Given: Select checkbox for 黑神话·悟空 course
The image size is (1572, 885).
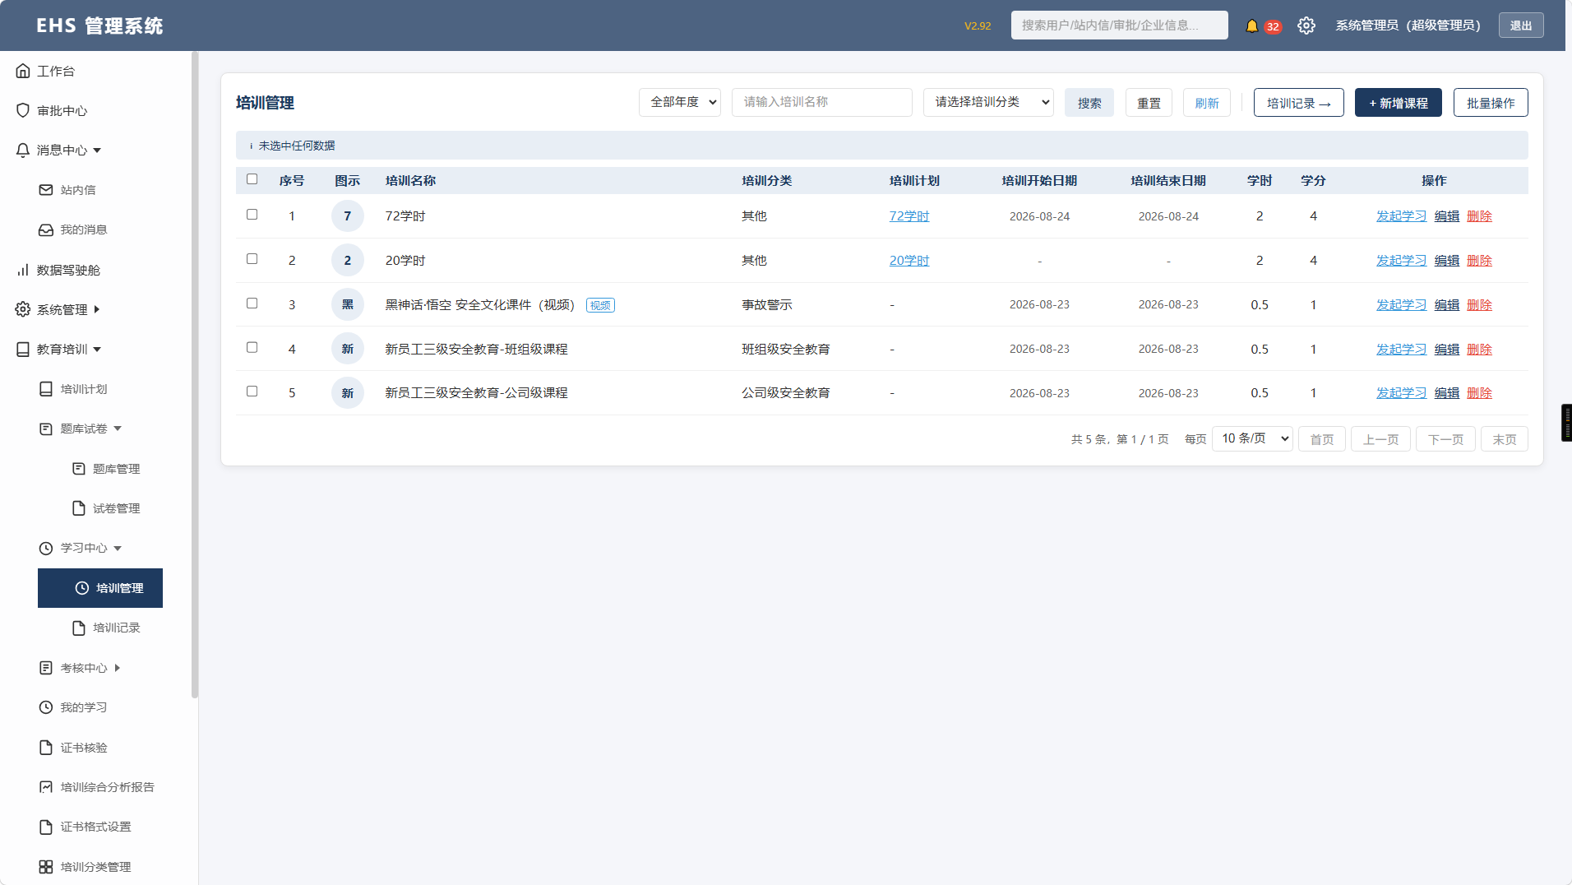Looking at the screenshot, I should point(252,303).
